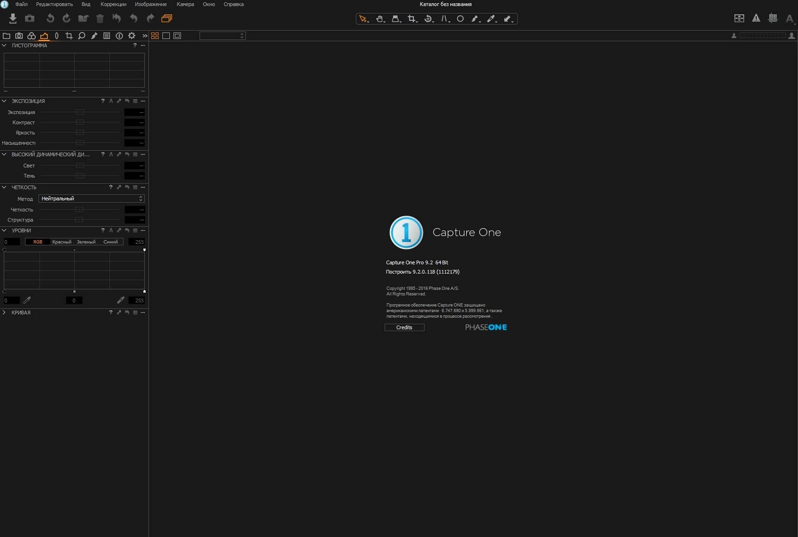
Task: Select the Зеленый levels channel
Action: point(86,242)
